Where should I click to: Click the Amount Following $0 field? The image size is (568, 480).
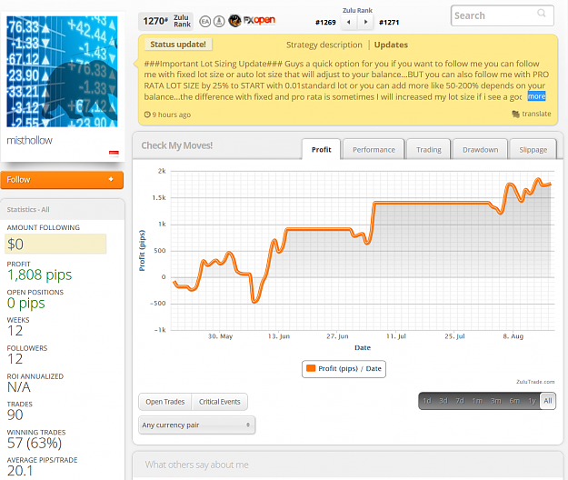click(x=55, y=244)
